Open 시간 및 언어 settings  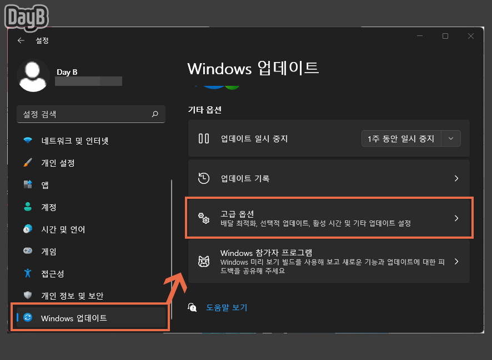[91, 229]
